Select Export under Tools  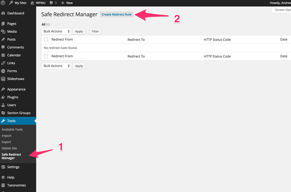coord(6,142)
